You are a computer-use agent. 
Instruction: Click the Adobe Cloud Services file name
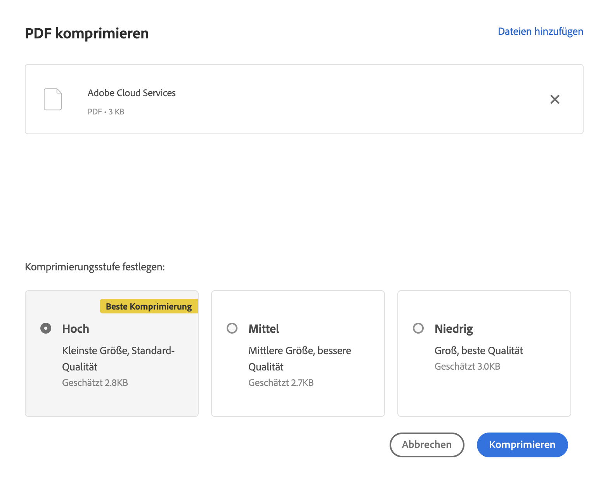coord(132,93)
